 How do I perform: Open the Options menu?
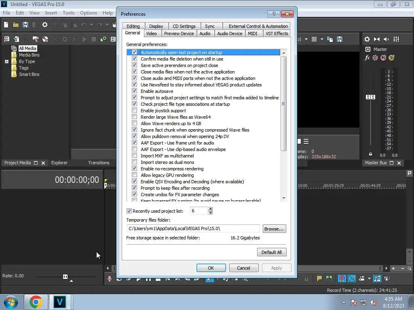[89, 13]
